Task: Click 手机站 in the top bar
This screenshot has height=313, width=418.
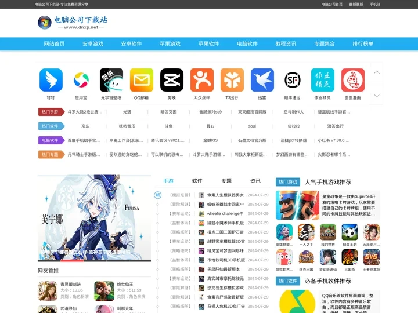Action: tap(375, 4)
